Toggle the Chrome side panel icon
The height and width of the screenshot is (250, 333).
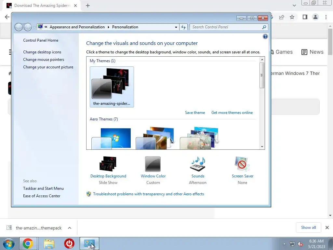(305, 17)
